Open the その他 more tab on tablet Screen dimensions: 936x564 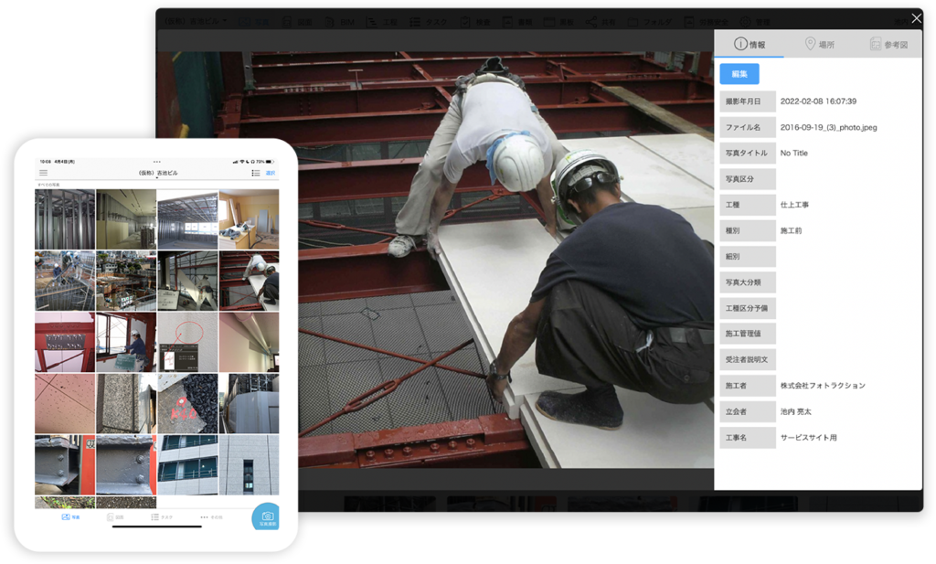click(211, 516)
